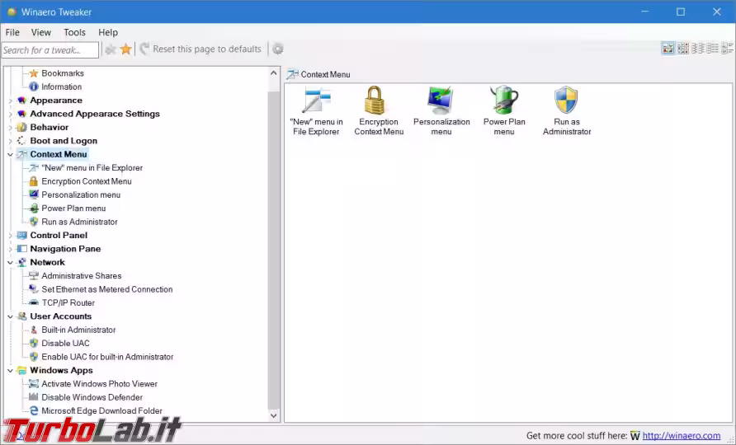Viewport: 736px width, 445px height.
Task: Select Encryption Context Menu tree item
Action: click(x=87, y=181)
